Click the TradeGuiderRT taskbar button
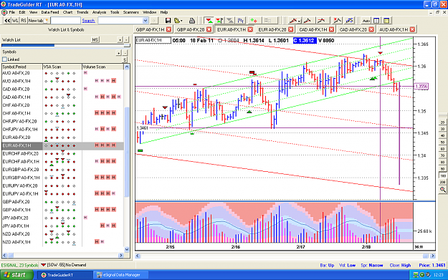 coord(65,275)
